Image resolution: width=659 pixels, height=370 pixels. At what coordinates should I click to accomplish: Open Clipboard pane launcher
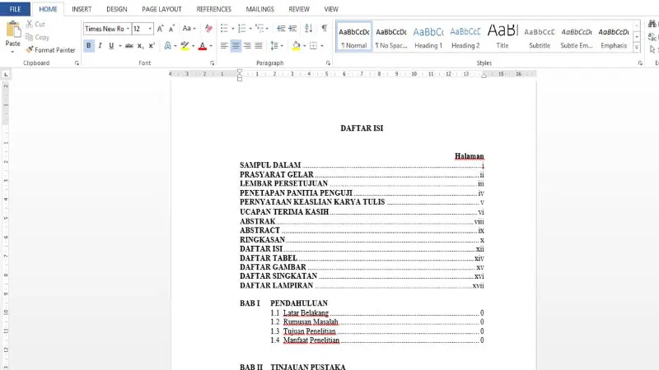[x=77, y=63]
